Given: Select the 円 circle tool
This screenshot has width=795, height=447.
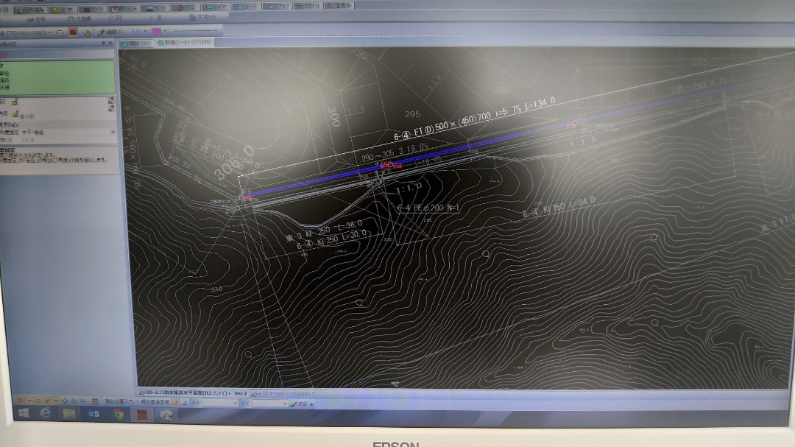Looking at the screenshot, I should point(115,18).
